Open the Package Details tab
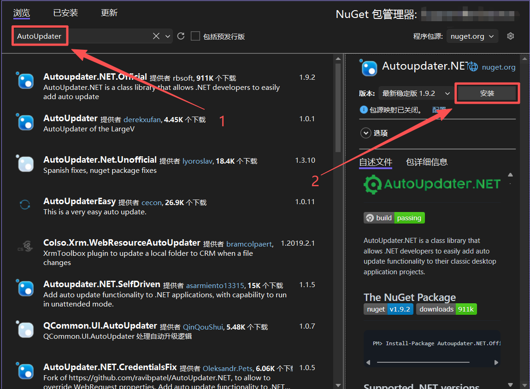 (427, 162)
